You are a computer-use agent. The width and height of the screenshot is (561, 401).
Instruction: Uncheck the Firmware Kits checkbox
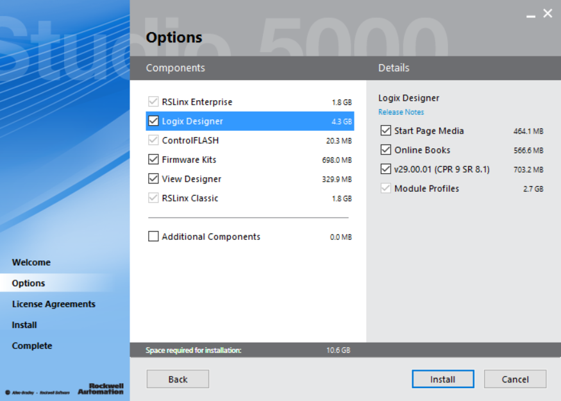point(153,159)
